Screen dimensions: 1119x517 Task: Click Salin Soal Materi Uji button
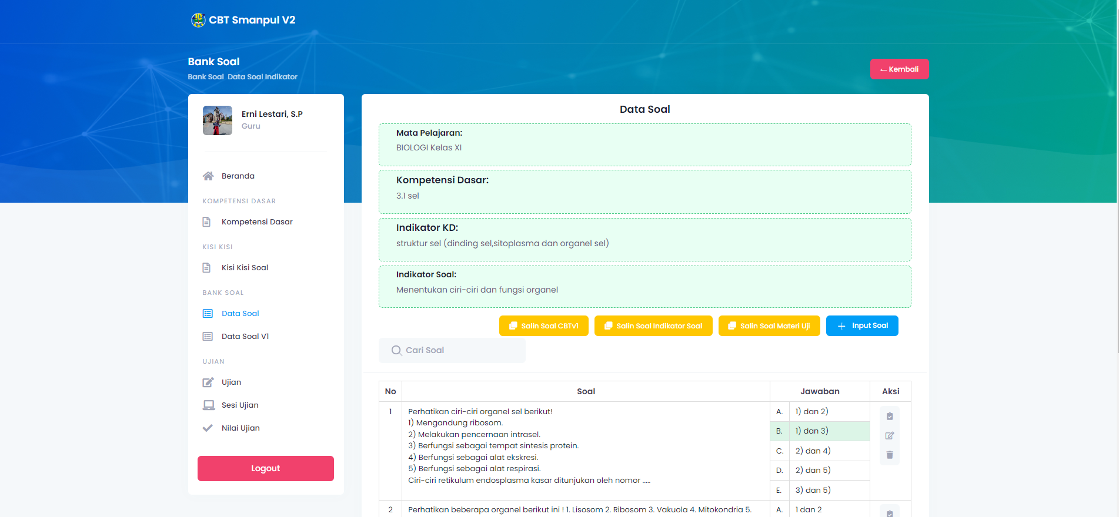[x=769, y=326]
